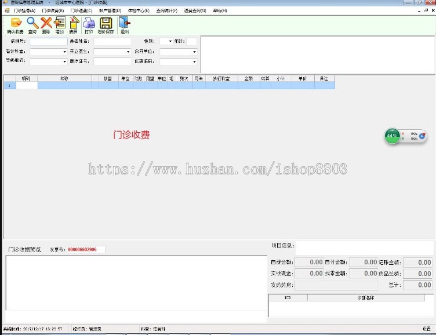Focus the 患者姓名 patient name field
This screenshot has width=436, height=335.
112,41
